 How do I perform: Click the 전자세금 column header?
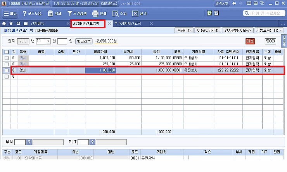point(252,52)
